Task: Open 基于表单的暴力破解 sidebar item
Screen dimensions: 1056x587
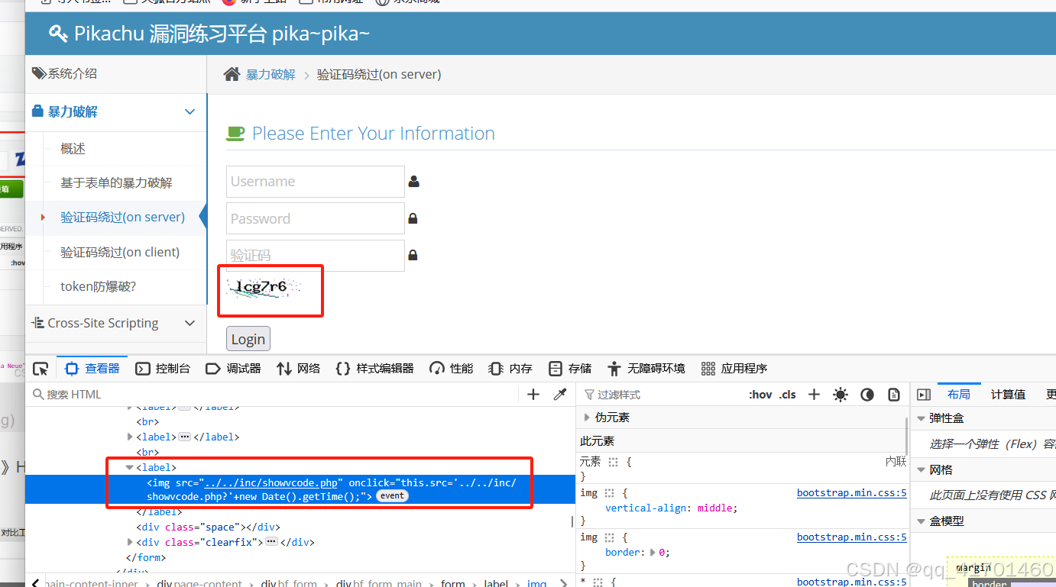Action: click(116, 183)
